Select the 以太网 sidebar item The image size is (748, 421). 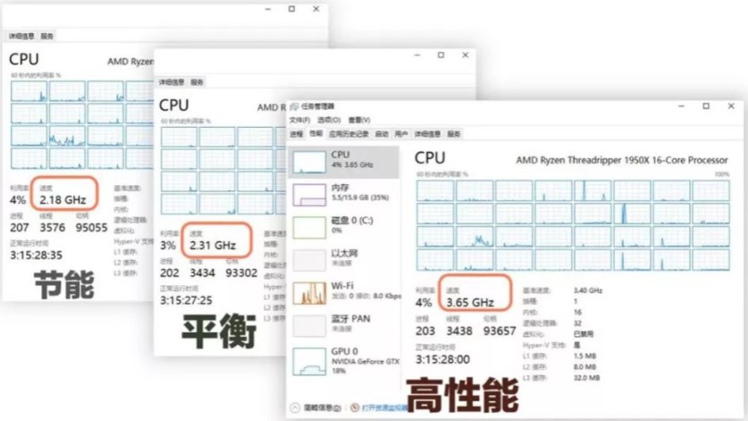click(343, 260)
